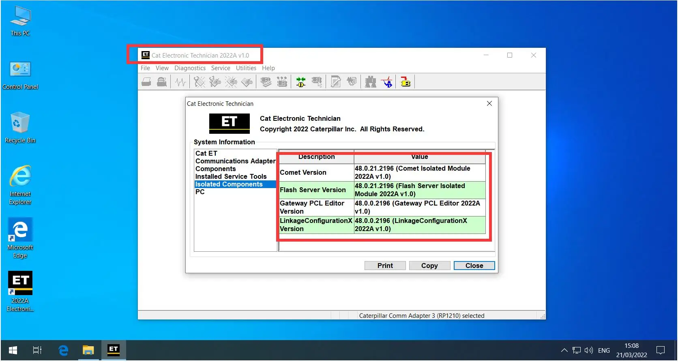Open the Service menu
The height and width of the screenshot is (362, 678).
pos(221,68)
